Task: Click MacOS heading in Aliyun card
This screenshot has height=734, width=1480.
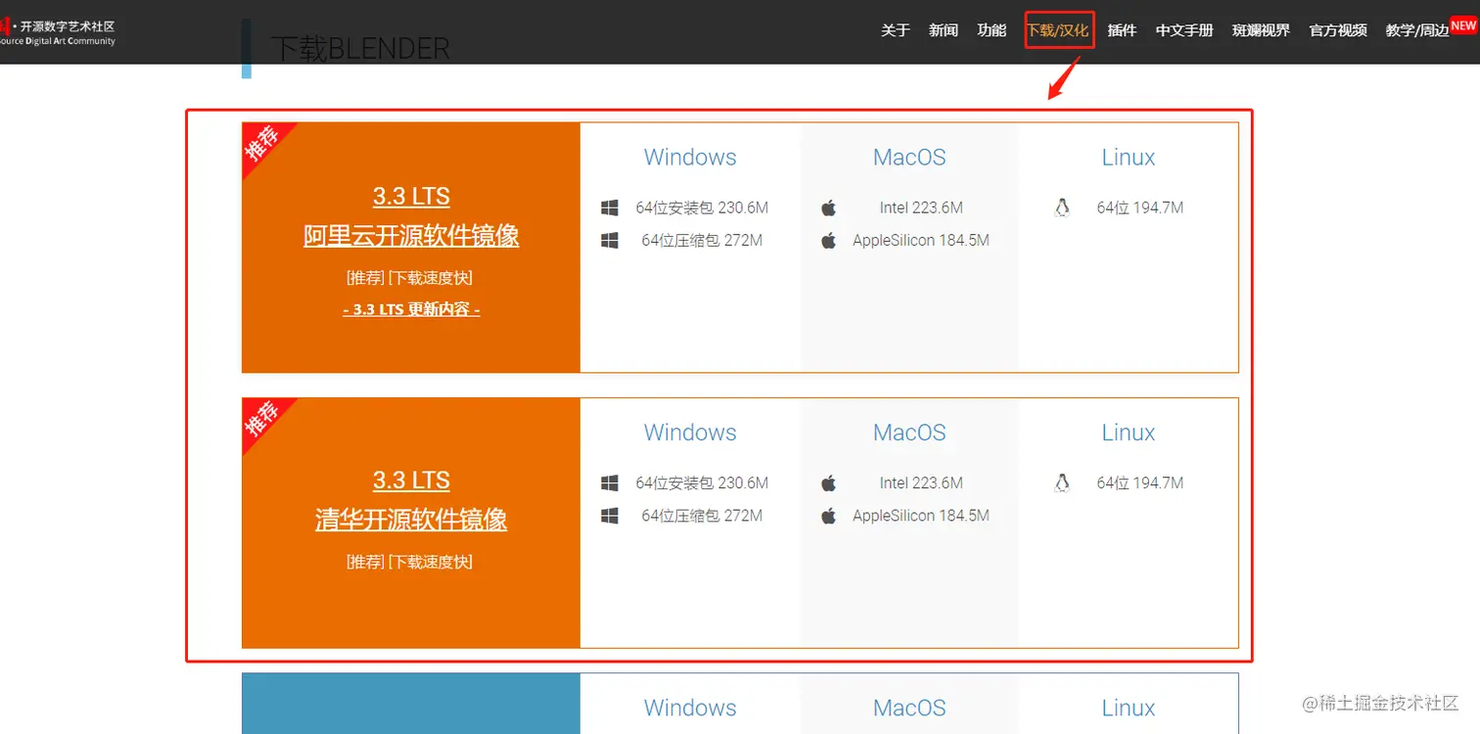Action: click(909, 158)
